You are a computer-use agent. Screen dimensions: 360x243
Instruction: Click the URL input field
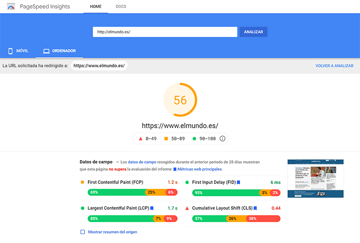pos(165,32)
